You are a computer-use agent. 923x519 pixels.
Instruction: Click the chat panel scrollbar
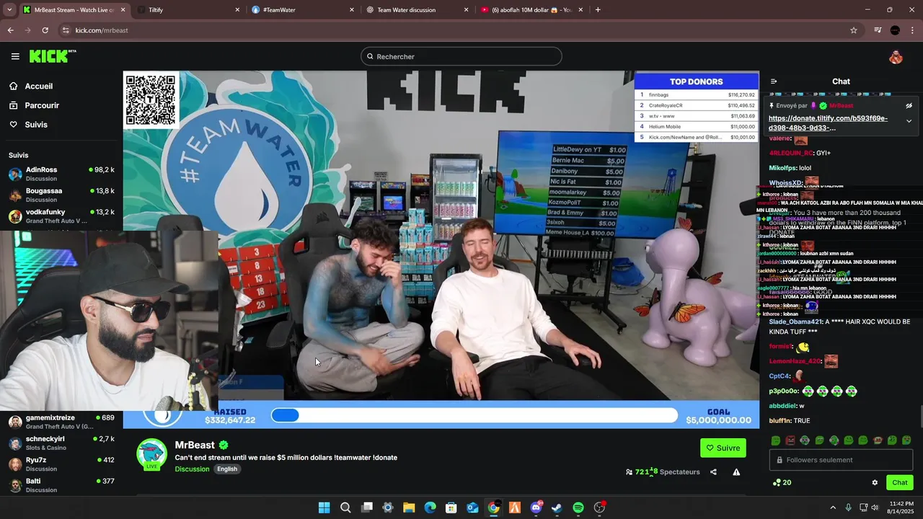921,417
